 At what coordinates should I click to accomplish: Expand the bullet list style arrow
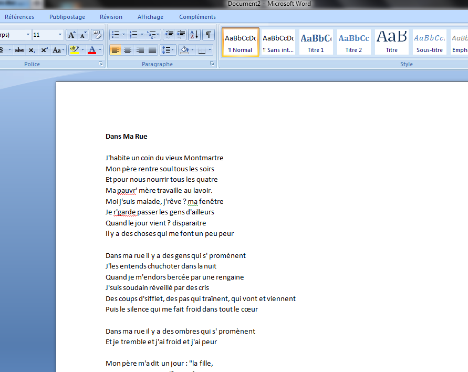(x=123, y=35)
